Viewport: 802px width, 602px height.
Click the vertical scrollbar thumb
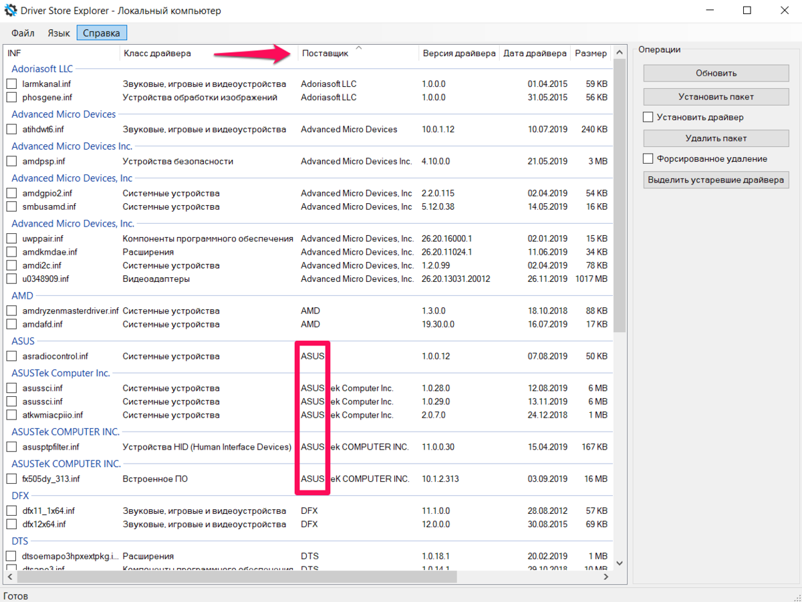[620, 195]
